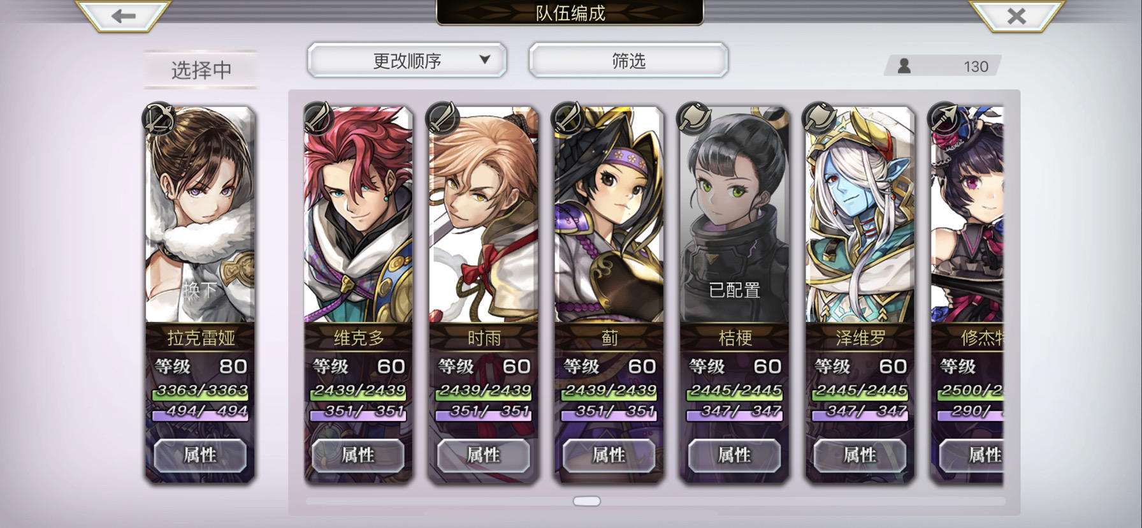The height and width of the screenshot is (528, 1142).
Task: Click the sword icon on 时雨's card
Action: click(x=444, y=119)
